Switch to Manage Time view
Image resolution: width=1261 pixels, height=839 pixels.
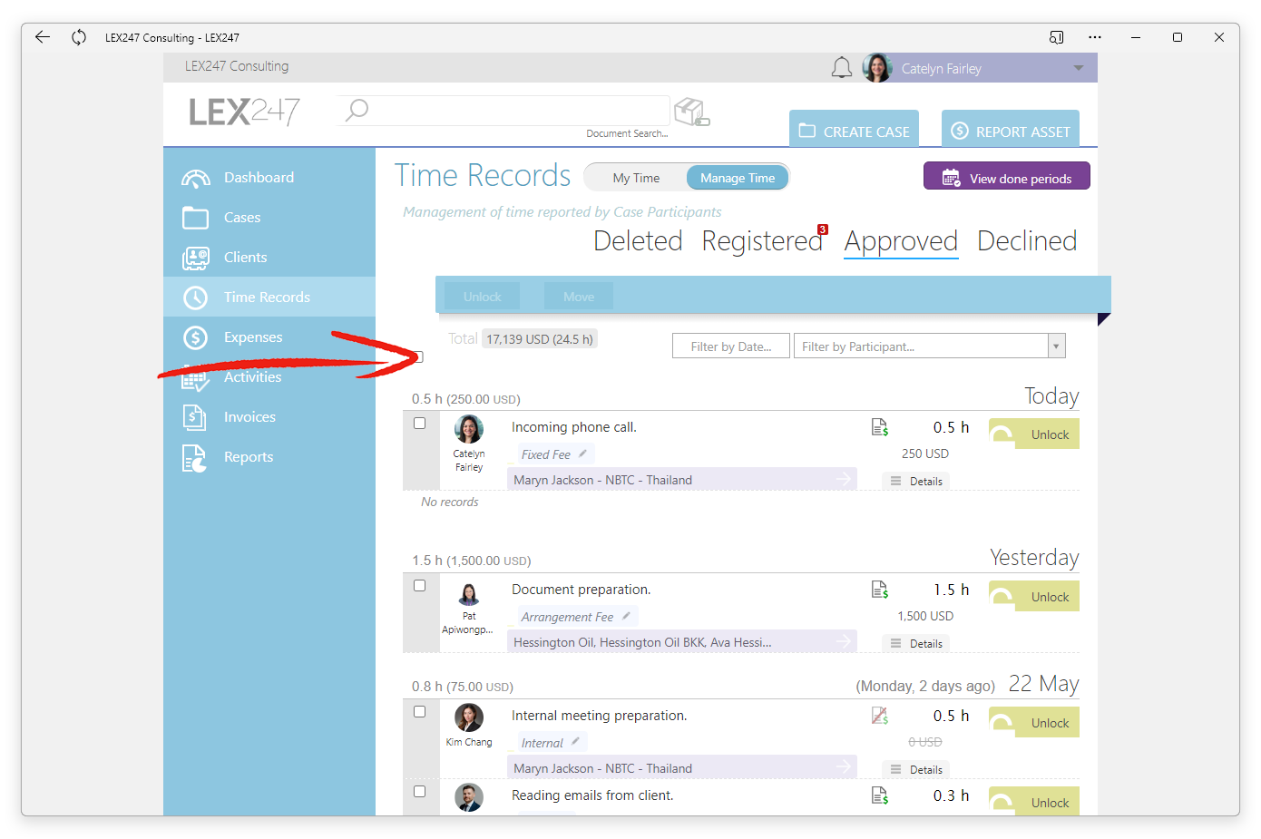point(738,178)
